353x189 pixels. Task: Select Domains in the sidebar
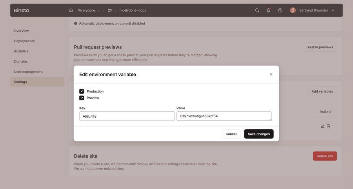[x=21, y=61]
